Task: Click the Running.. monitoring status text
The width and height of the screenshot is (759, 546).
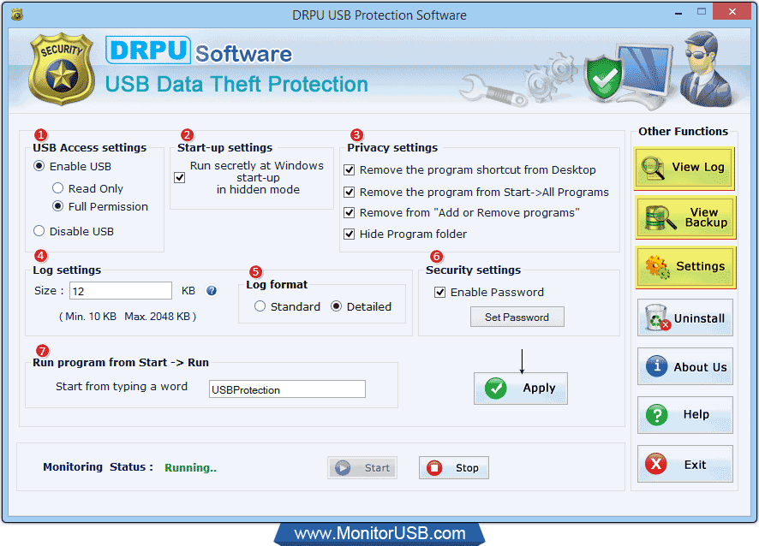Action: coord(190,467)
